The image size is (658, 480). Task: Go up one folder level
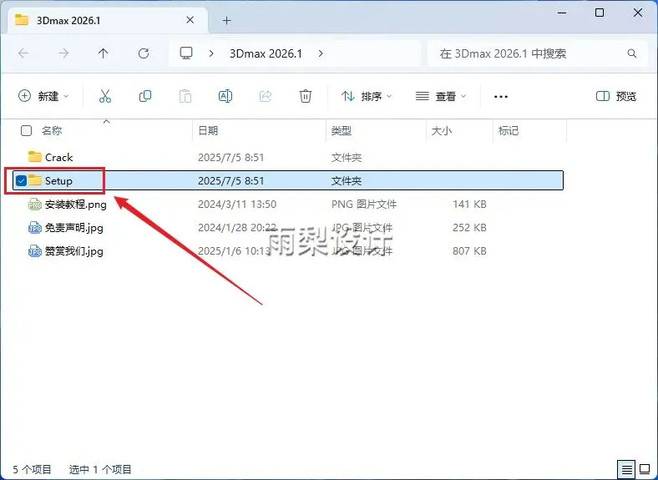104,53
